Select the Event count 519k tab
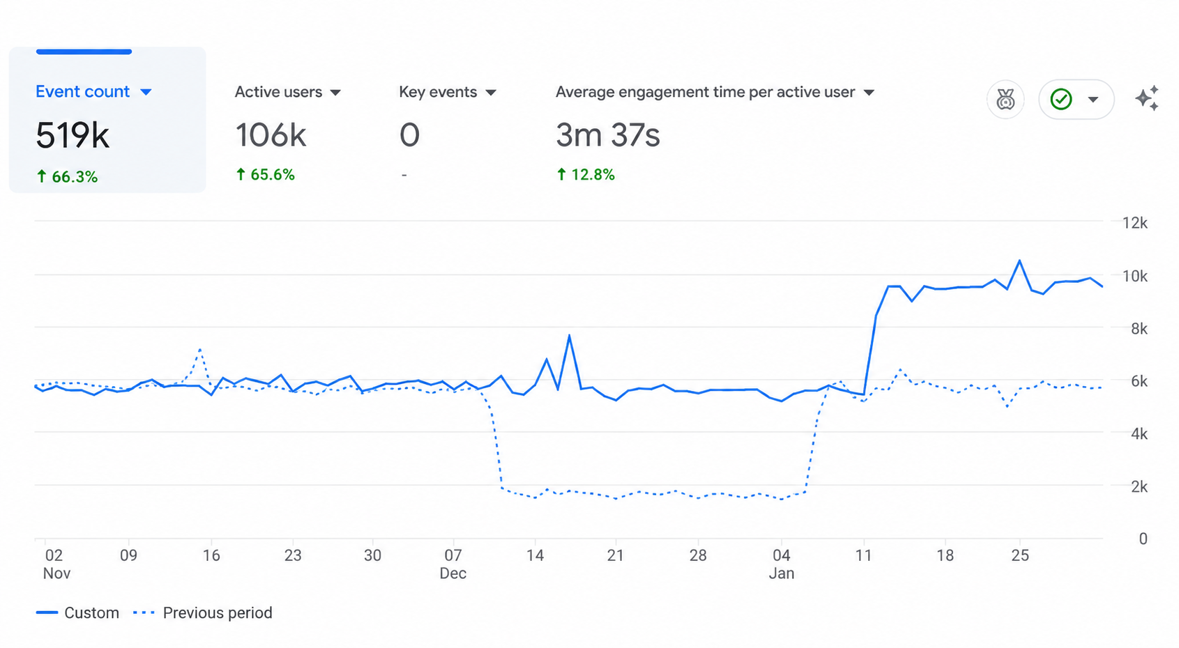 [x=107, y=120]
